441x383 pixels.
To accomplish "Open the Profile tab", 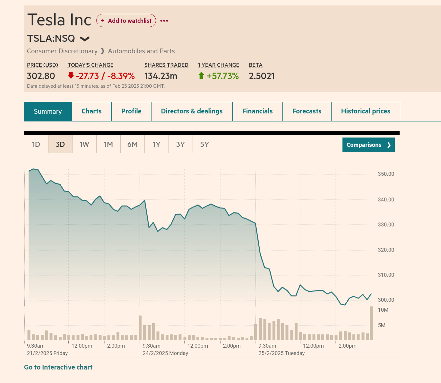I will tap(131, 111).
